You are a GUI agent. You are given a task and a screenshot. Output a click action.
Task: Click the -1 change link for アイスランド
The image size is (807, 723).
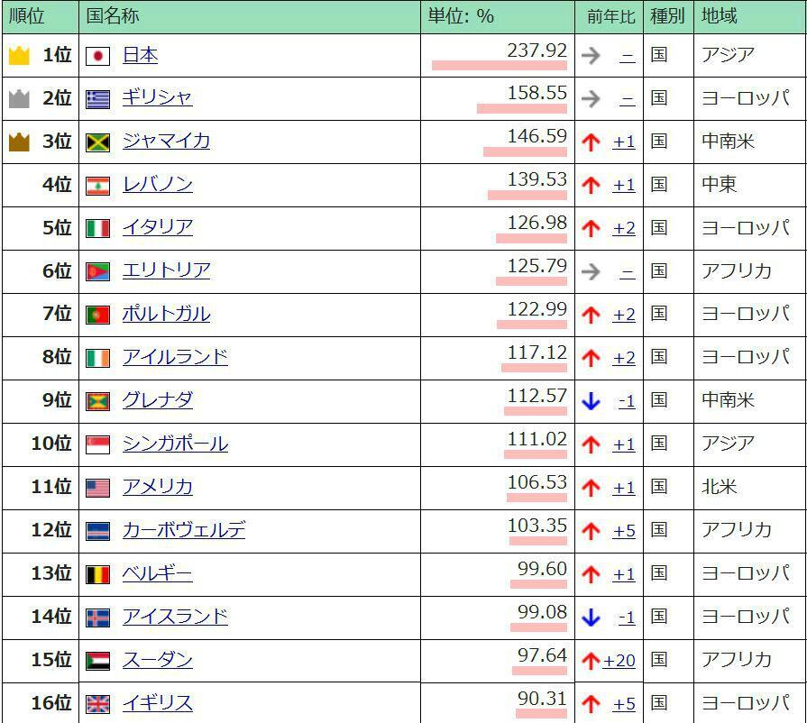tap(627, 618)
